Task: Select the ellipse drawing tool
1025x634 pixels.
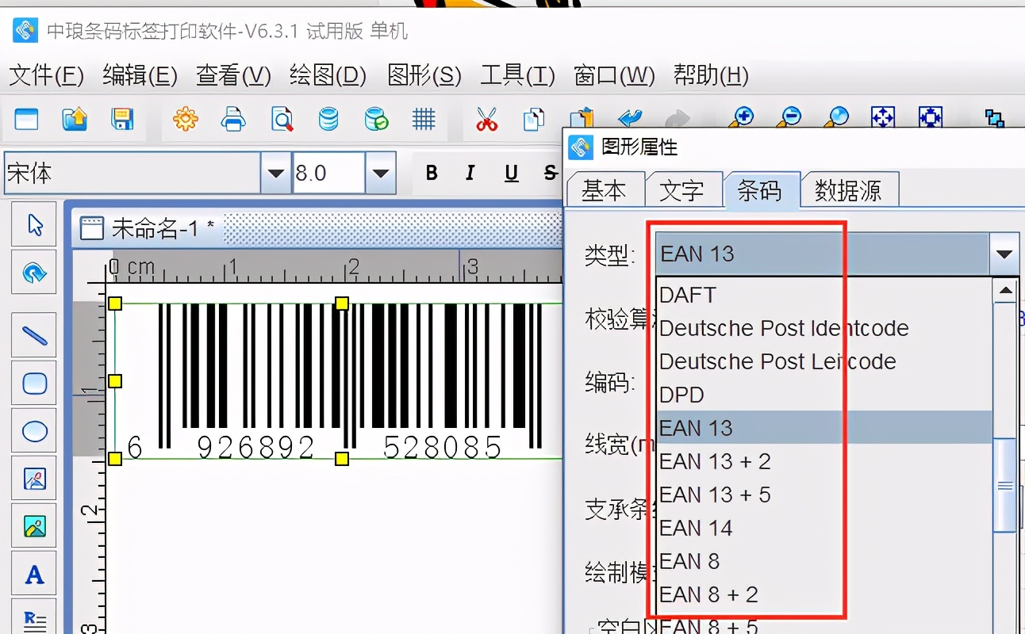Action: click(x=33, y=430)
